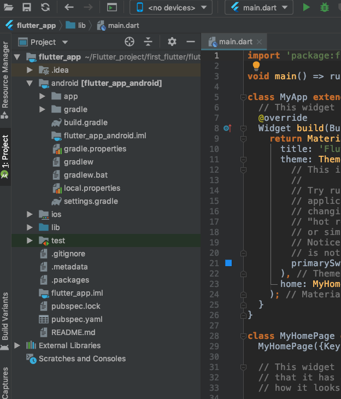The width and height of the screenshot is (341, 399).
Task: Click the yellow lightbulb intention icon
Action: (x=256, y=66)
